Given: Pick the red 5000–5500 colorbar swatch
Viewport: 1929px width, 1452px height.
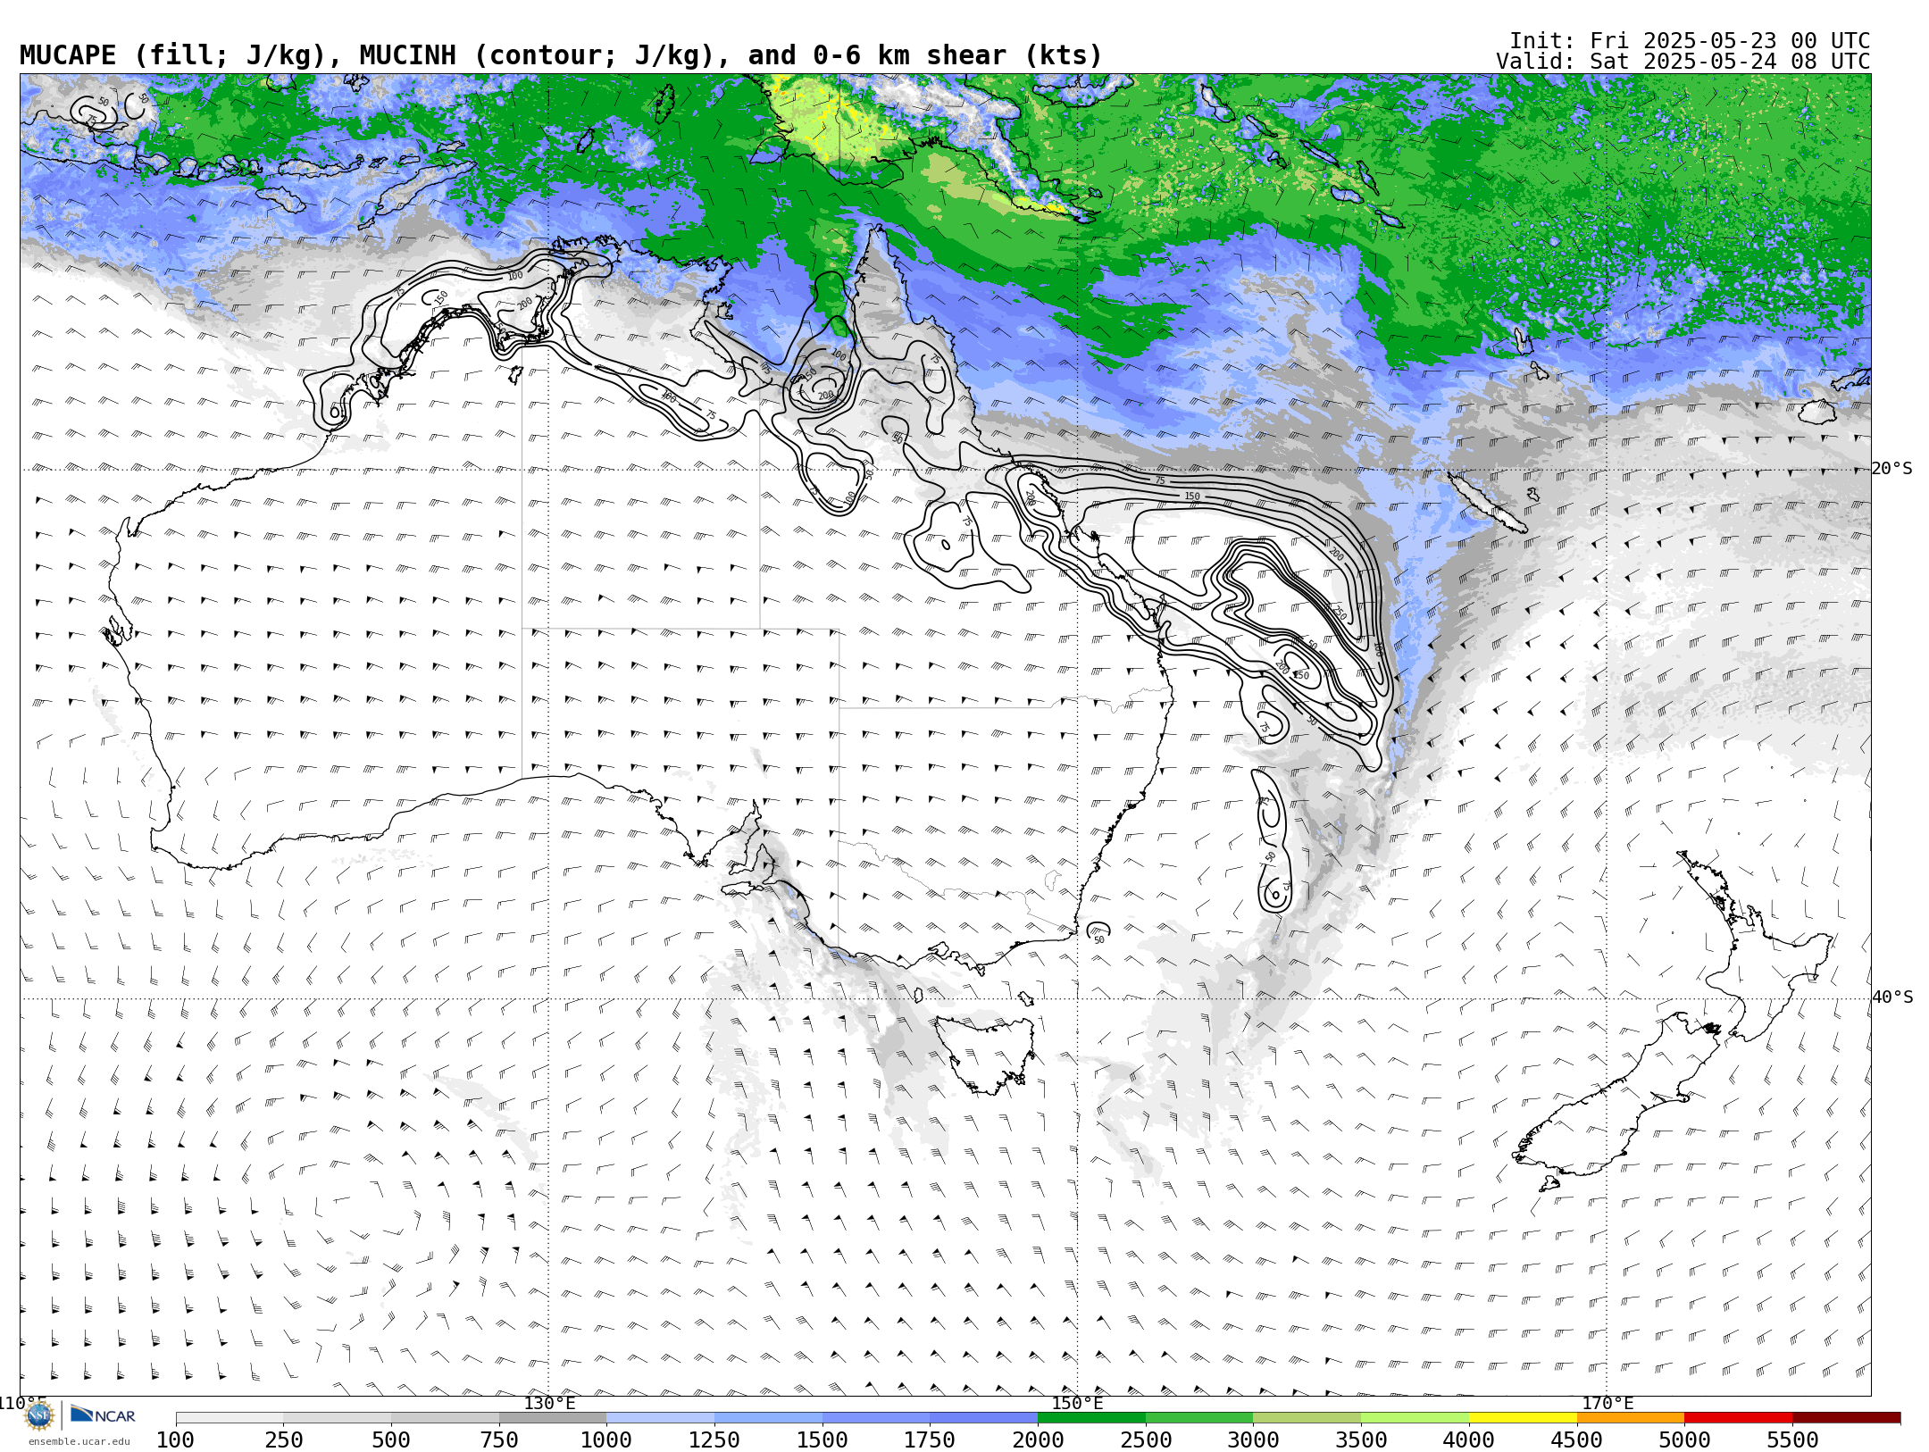Looking at the screenshot, I should tap(1738, 1418).
